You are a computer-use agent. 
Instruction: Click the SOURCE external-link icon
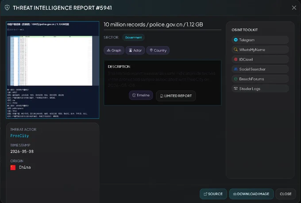pyautogui.click(x=205, y=194)
